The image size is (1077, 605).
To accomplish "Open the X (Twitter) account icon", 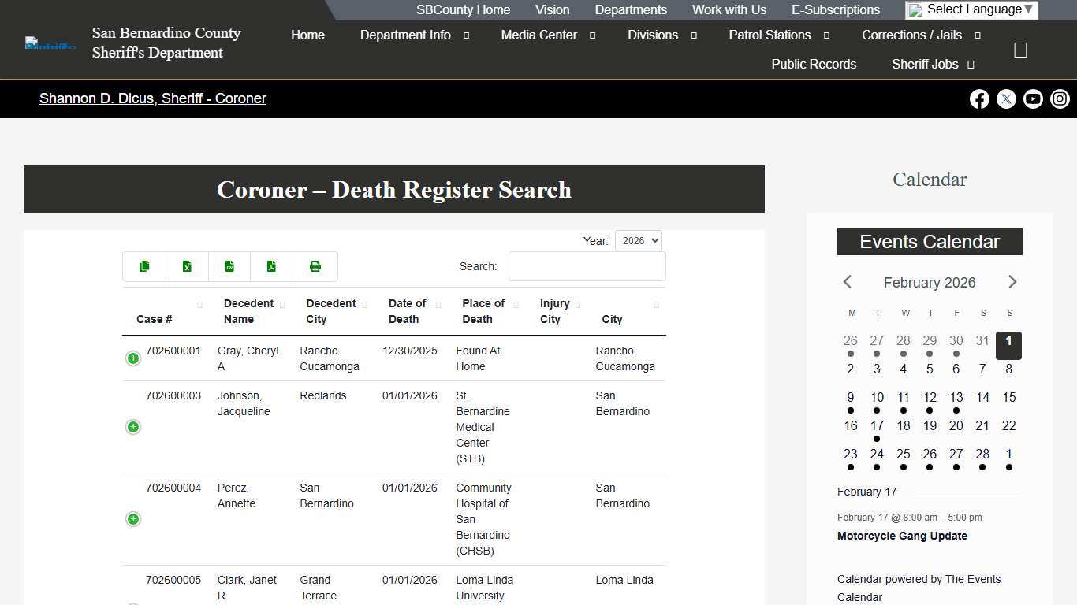I will (x=1006, y=98).
